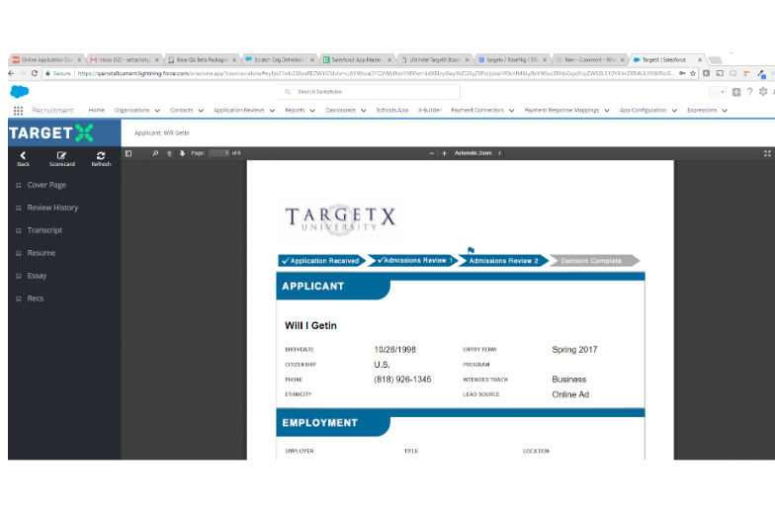
Task: Click the Salesforce cloud logo
Action: pyautogui.click(x=20, y=91)
